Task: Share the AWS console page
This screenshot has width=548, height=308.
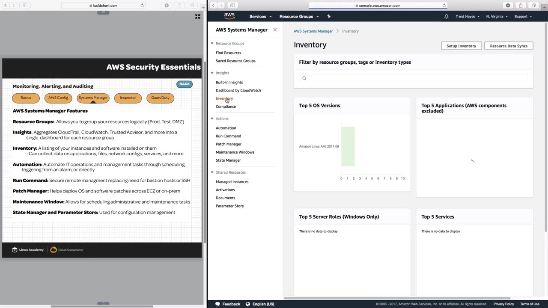Action: 521,6
